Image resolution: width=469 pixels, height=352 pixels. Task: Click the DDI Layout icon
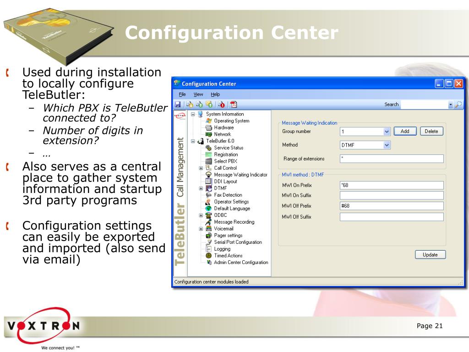pos(209,181)
